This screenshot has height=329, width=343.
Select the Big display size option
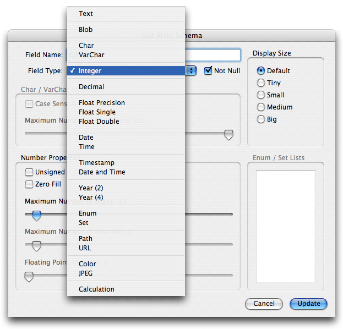(x=261, y=119)
